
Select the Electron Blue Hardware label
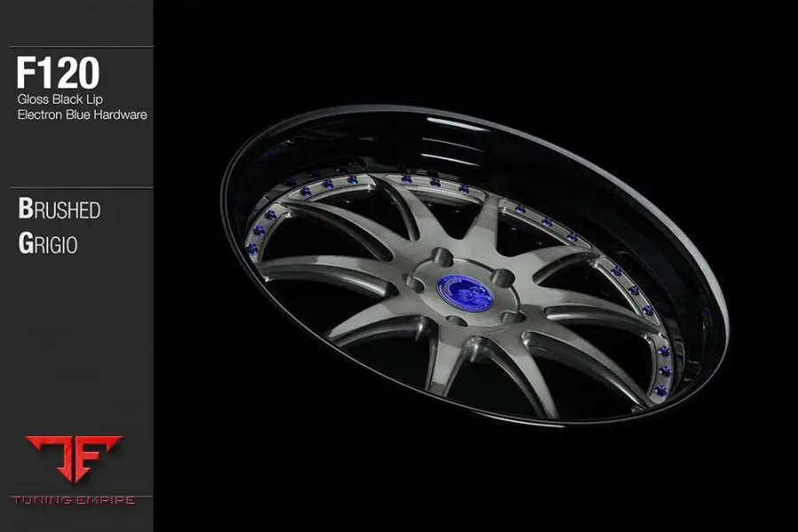(82, 114)
